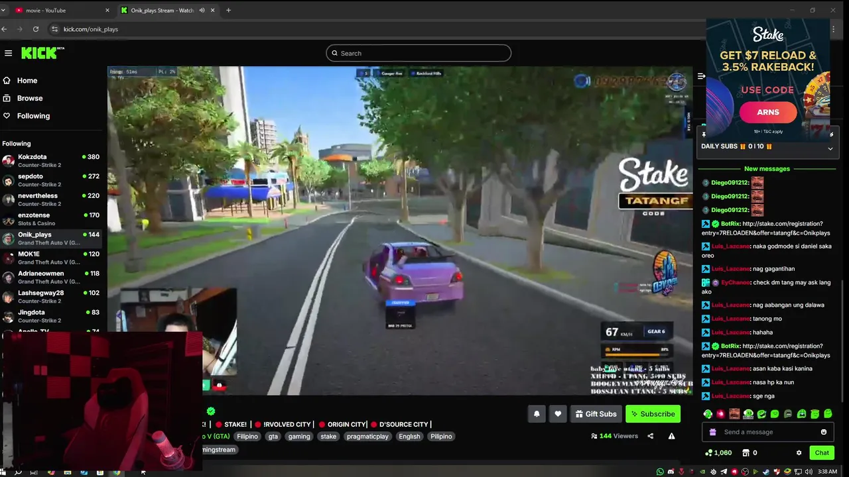The height and width of the screenshot is (477, 849).
Task: Open the tab search dropdown arrow
Action: 3,10
